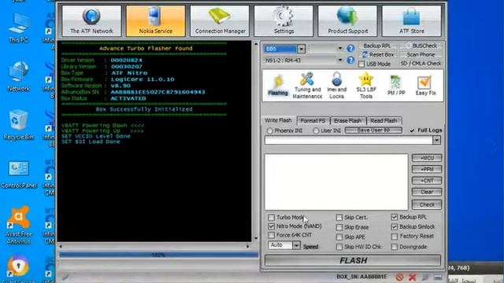504x283 pixels.
Task: Uncheck Nitro Mode (NAND)
Action: pos(271,226)
